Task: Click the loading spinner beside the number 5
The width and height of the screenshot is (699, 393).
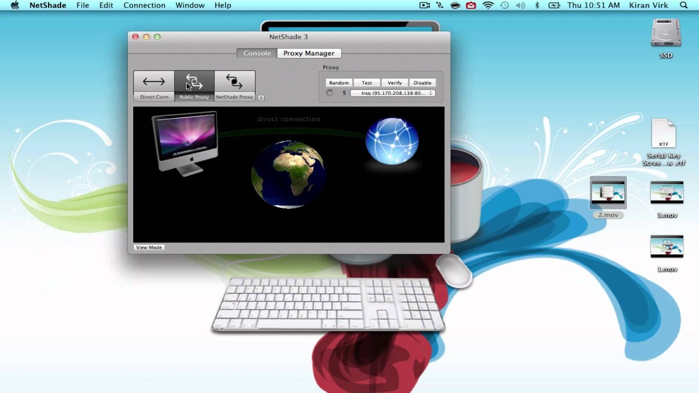Action: (x=329, y=93)
